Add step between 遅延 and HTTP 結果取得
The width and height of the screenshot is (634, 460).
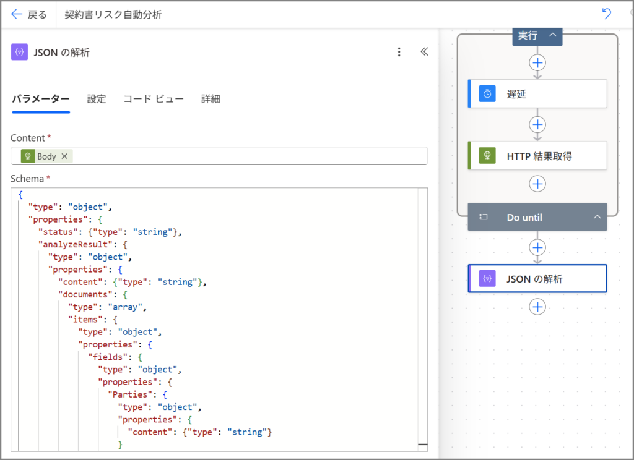tap(537, 124)
